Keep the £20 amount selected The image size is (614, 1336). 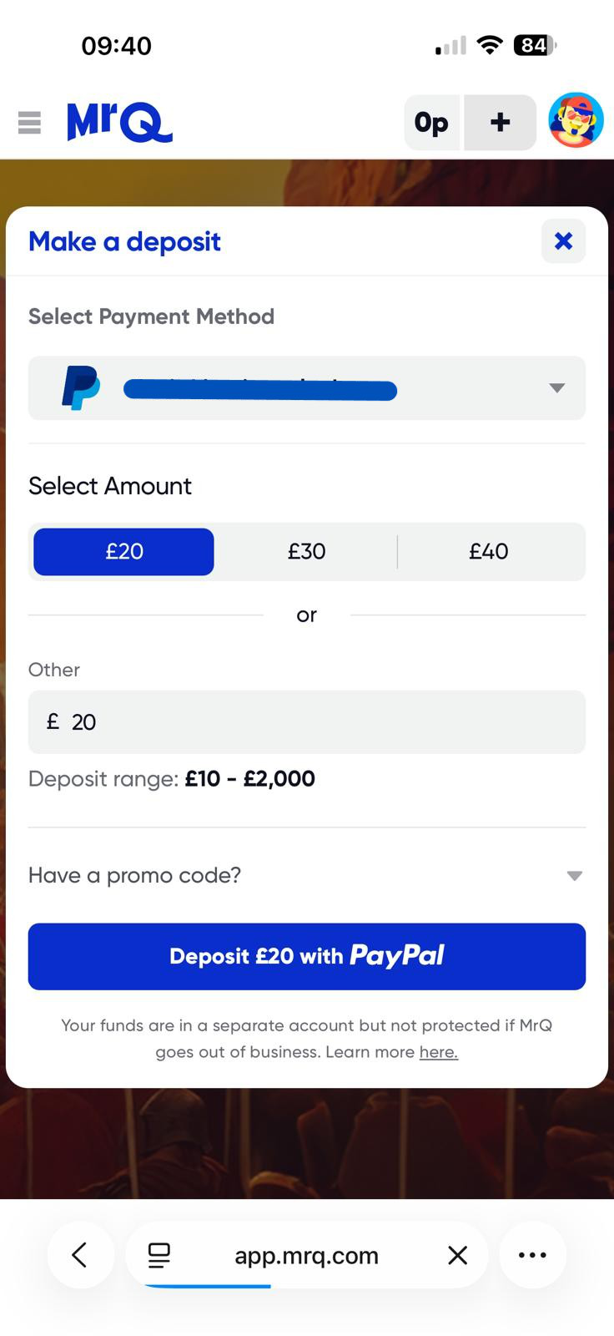(123, 551)
